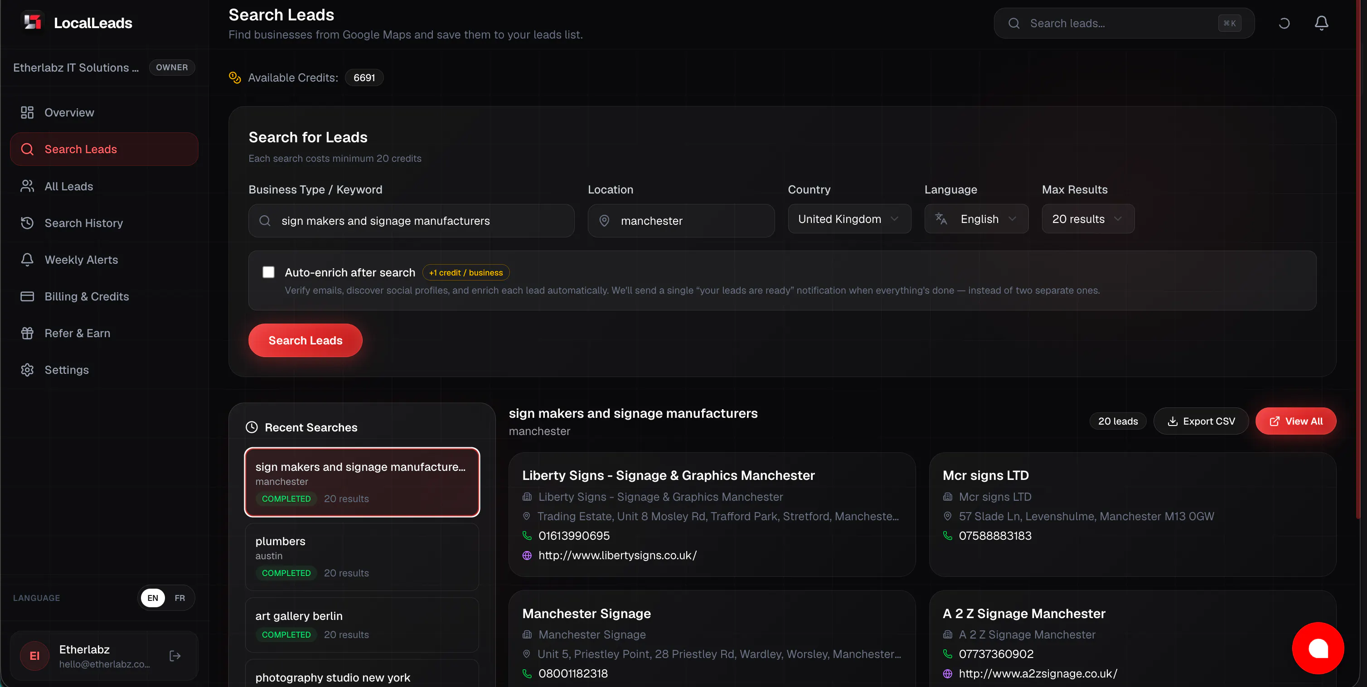Click the globe icon beside libertysigns.co.uk
The width and height of the screenshot is (1367, 687).
[x=527, y=556]
